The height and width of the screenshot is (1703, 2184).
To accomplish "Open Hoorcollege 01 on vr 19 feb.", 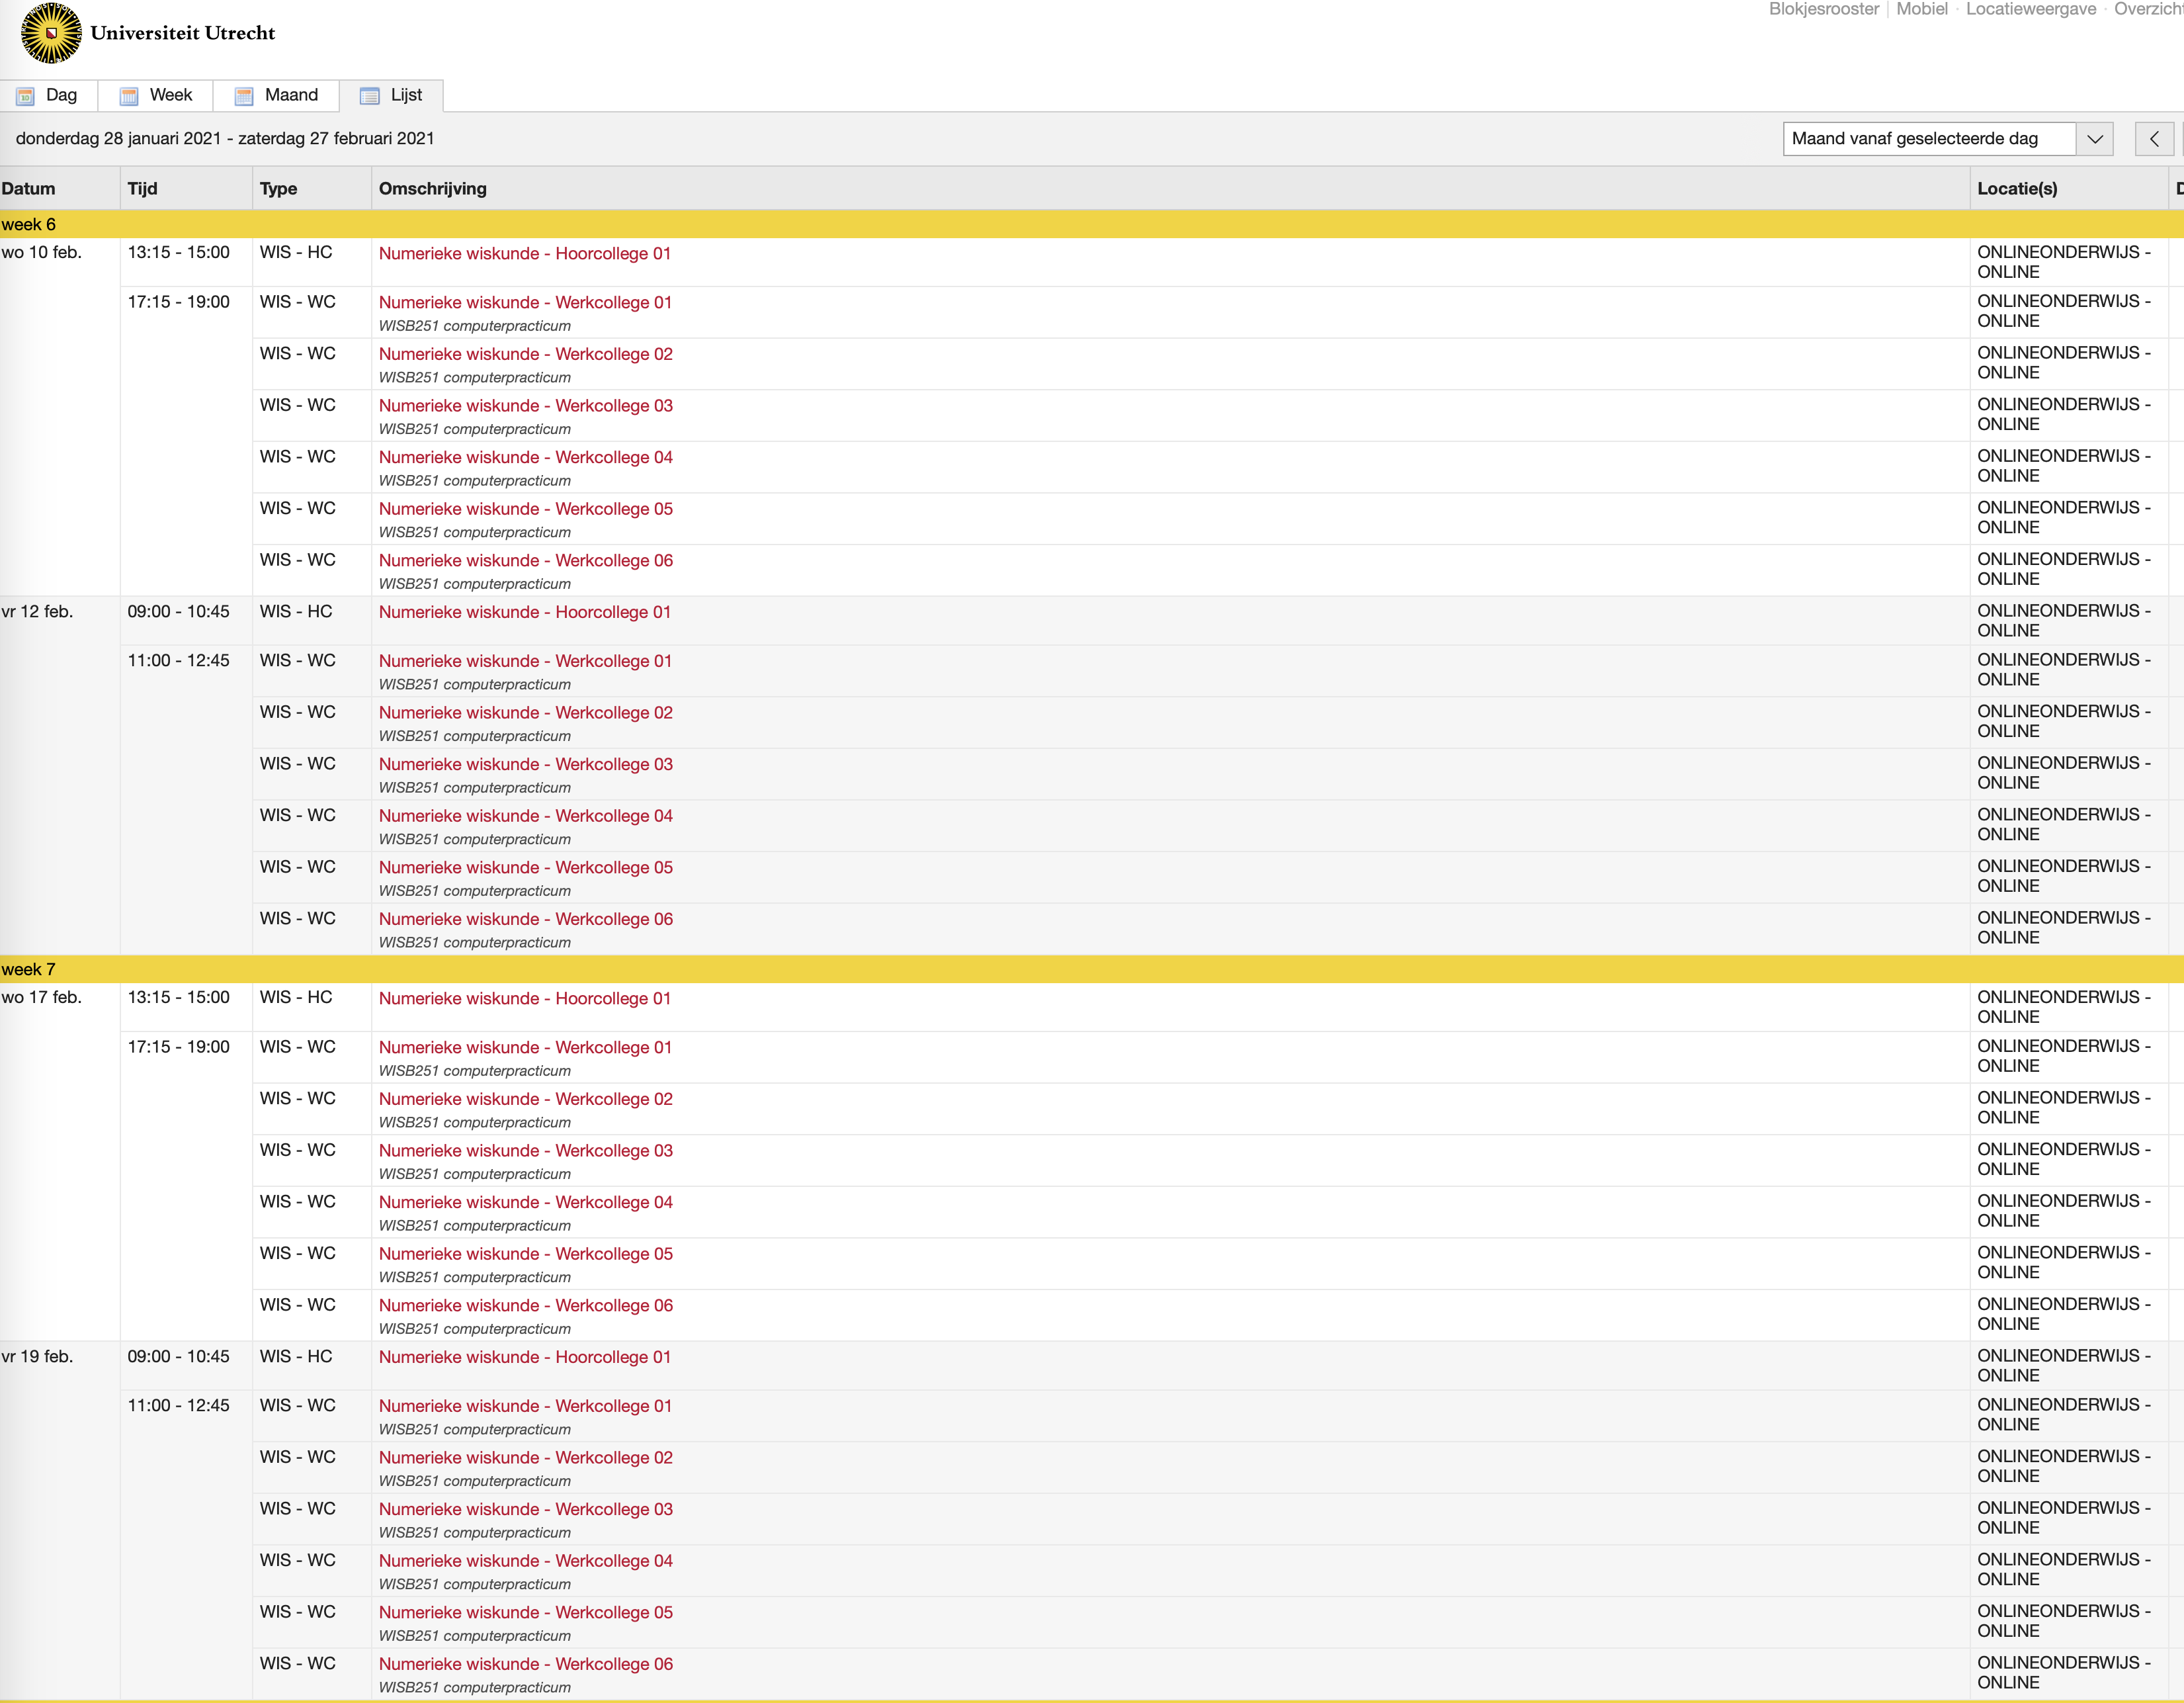I will (524, 1358).
